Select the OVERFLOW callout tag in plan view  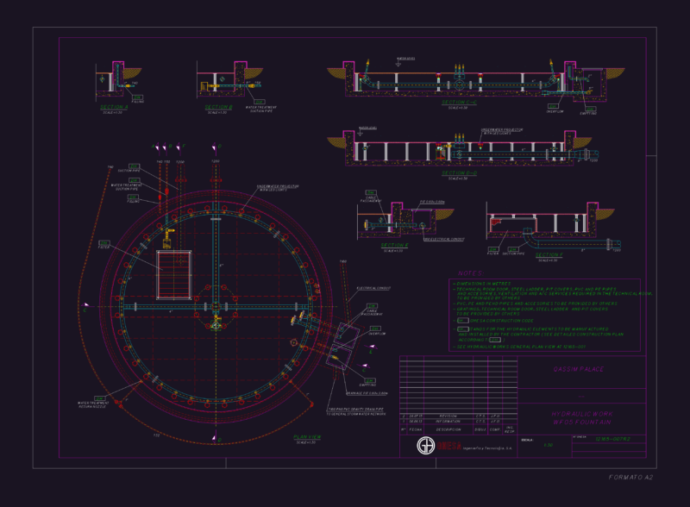[x=375, y=329]
